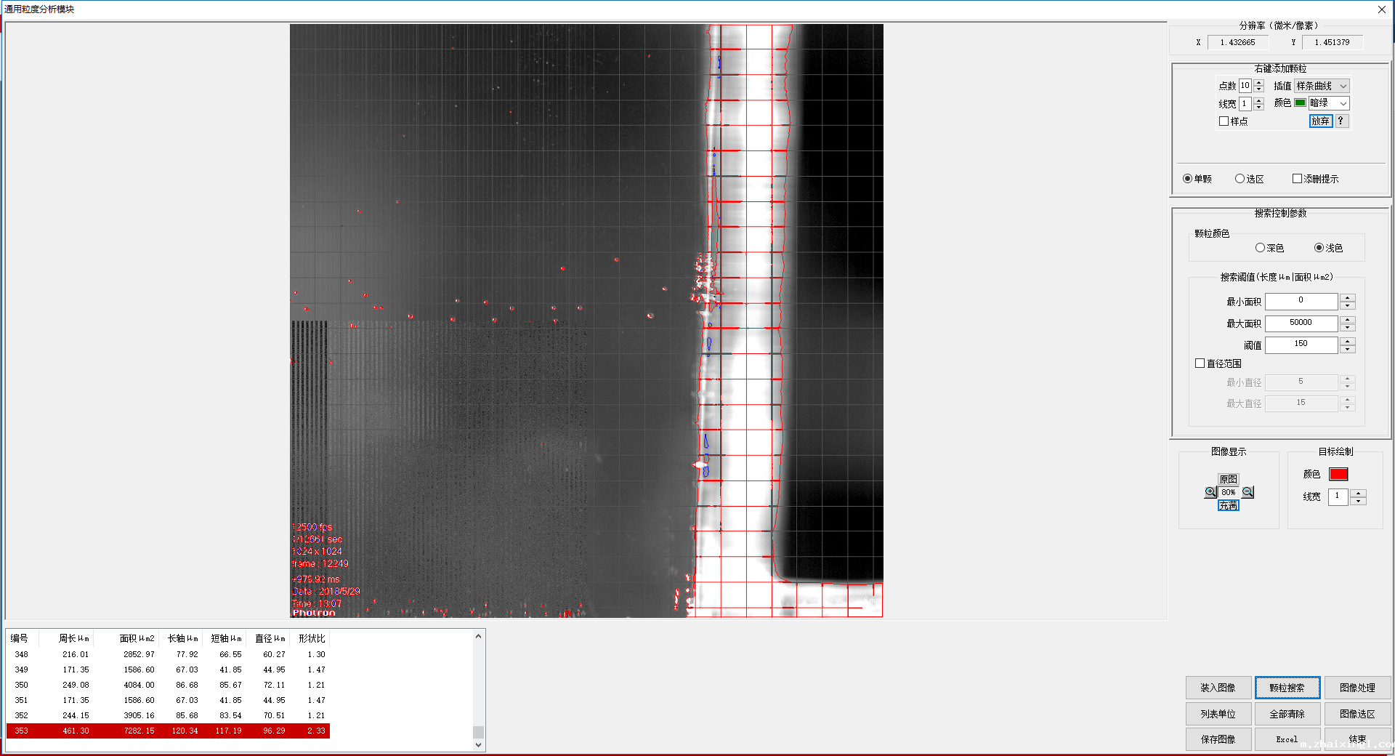Screen dimensions: 1395x756
Task: Click the 最小面积 minimum area input field
Action: [x=1301, y=301]
